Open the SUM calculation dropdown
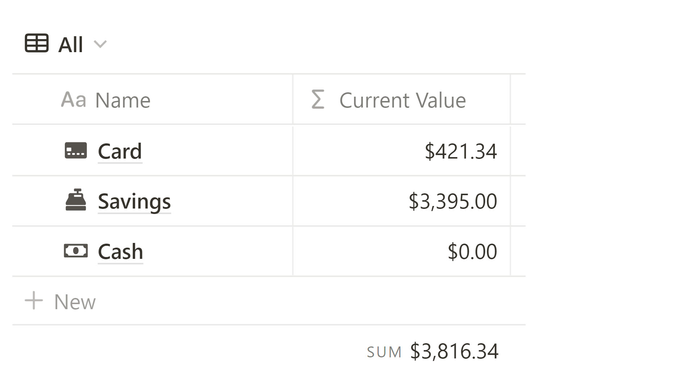Viewport: 695px width, 391px height. pos(384,352)
